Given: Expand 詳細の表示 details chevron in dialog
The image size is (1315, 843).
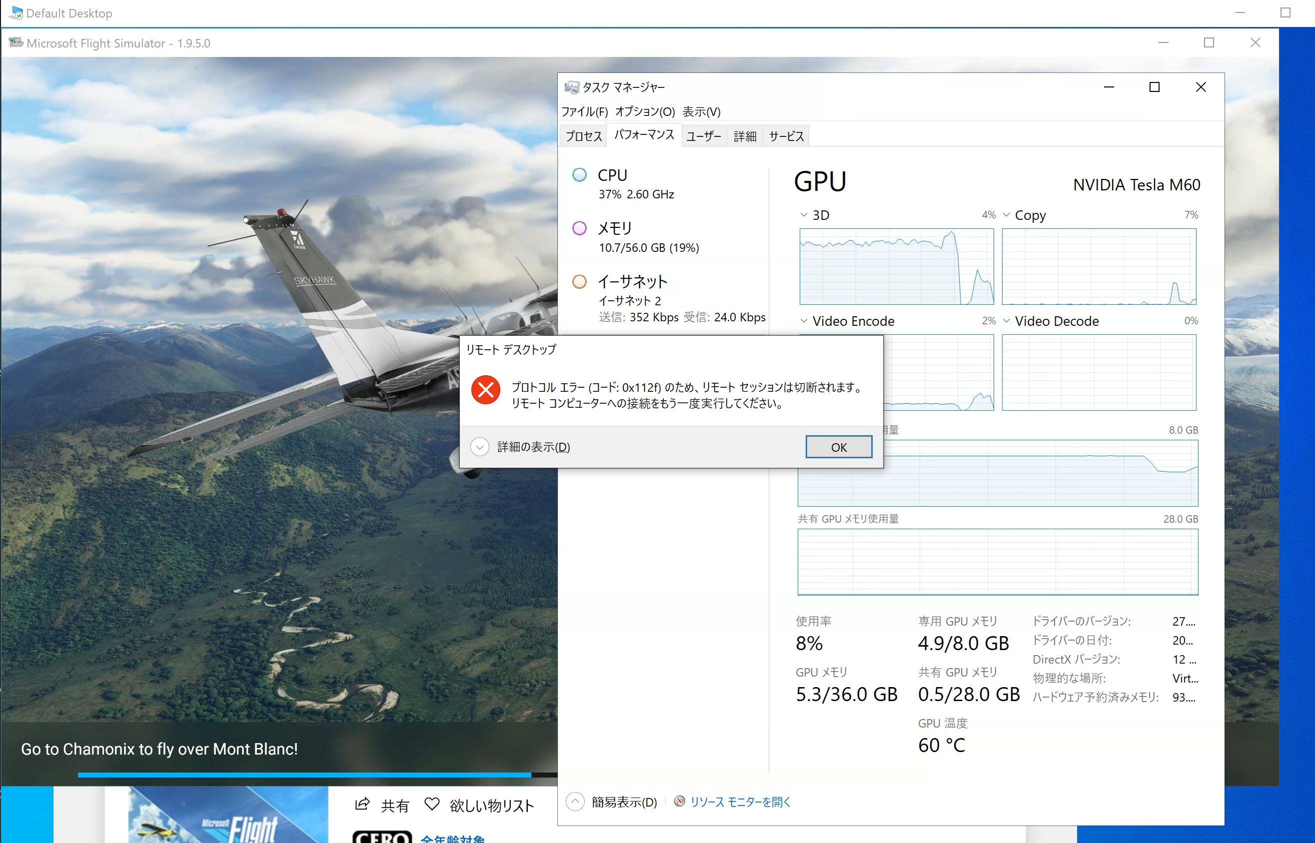Looking at the screenshot, I should (x=479, y=447).
